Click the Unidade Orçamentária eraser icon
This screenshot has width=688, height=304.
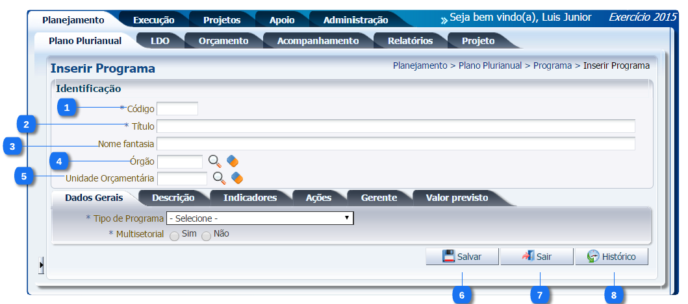pos(237,178)
